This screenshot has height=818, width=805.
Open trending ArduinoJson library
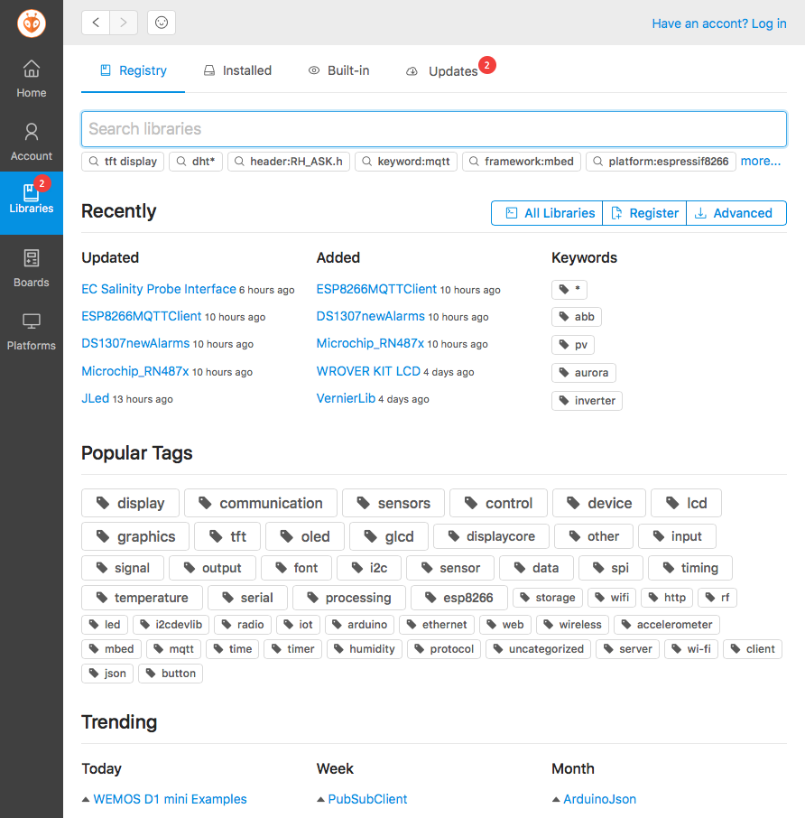[599, 799]
